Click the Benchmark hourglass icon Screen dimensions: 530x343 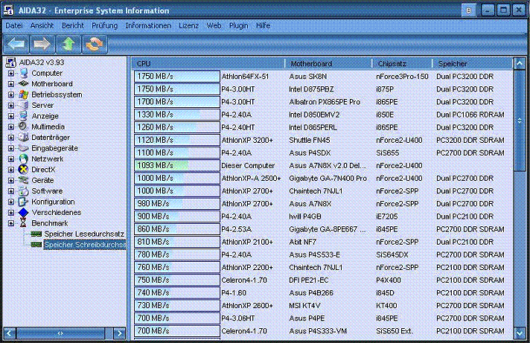click(23, 223)
